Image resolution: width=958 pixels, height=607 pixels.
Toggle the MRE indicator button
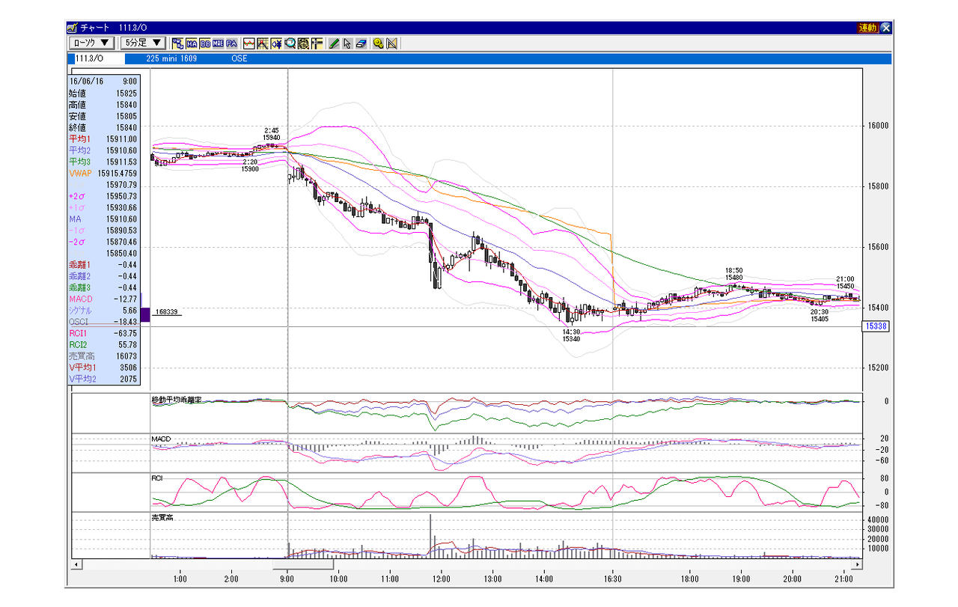(x=218, y=43)
